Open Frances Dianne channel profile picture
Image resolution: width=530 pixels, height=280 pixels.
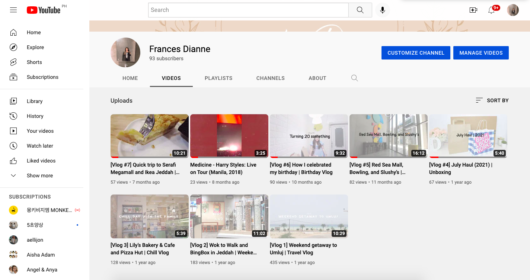pos(125,52)
